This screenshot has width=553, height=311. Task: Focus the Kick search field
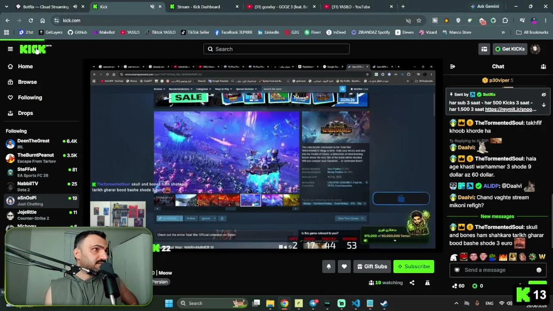pos(276,49)
